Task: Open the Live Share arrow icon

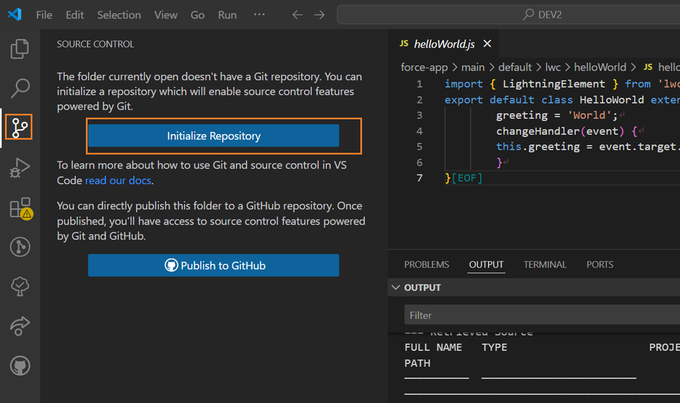Action: click(x=20, y=326)
